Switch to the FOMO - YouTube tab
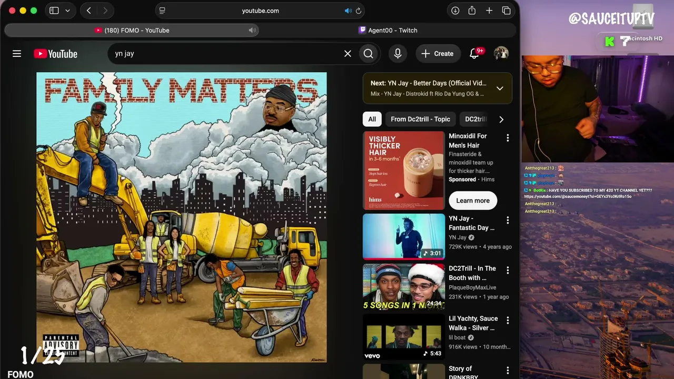This screenshot has width=674, height=379. [x=132, y=31]
